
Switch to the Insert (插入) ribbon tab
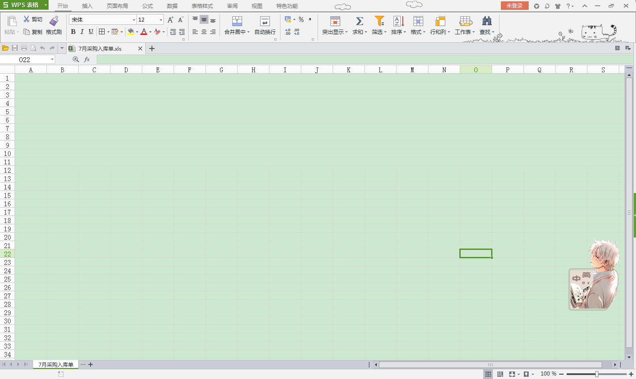tap(87, 6)
